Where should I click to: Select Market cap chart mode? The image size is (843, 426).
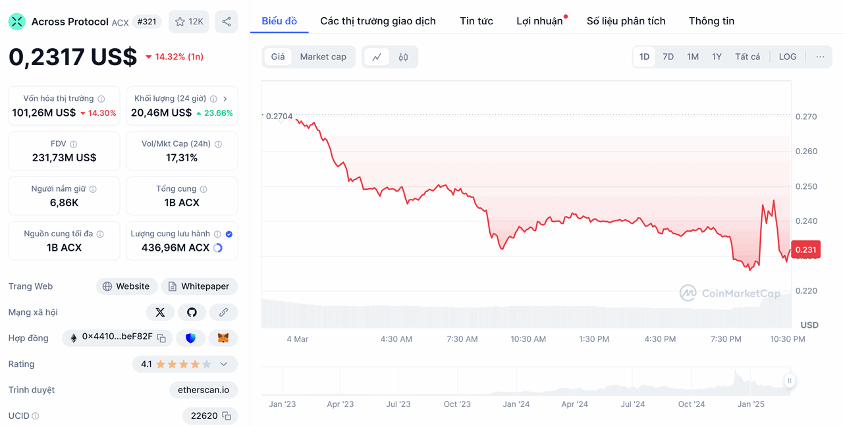coord(323,57)
